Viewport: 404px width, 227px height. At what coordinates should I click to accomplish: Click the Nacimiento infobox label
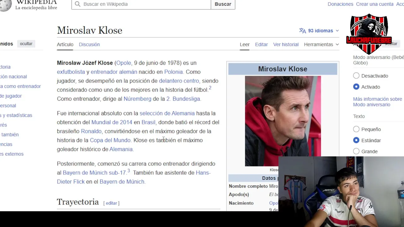pyautogui.click(x=241, y=203)
